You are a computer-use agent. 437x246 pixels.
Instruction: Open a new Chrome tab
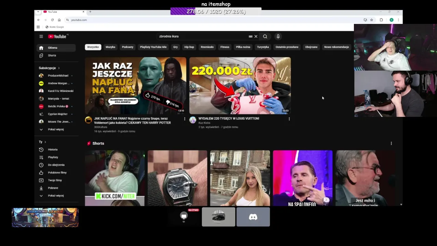pos(90,12)
